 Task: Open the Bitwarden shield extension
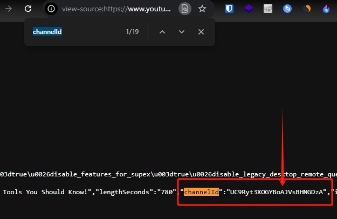(x=229, y=9)
